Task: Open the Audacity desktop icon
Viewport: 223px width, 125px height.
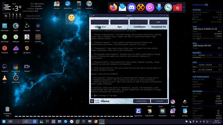Action: [x=5, y=68]
